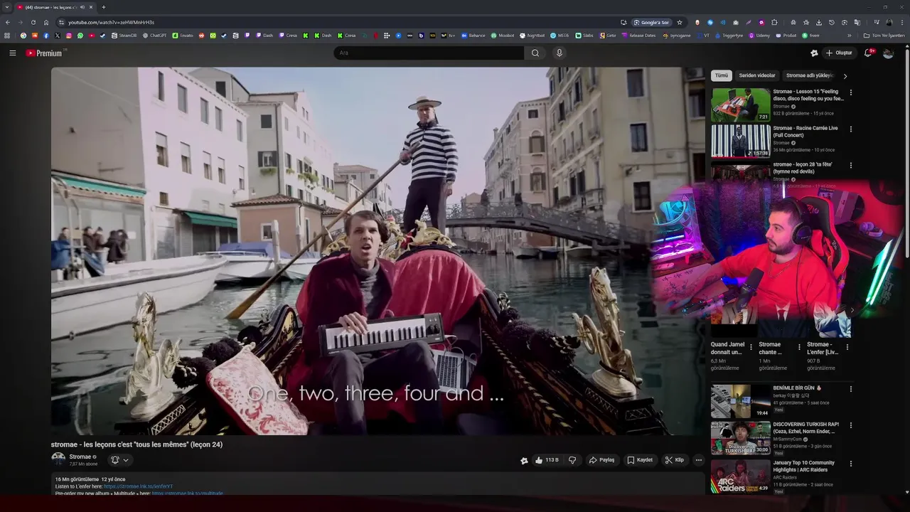Show more bookmarks with chevron overflow

[849, 35]
